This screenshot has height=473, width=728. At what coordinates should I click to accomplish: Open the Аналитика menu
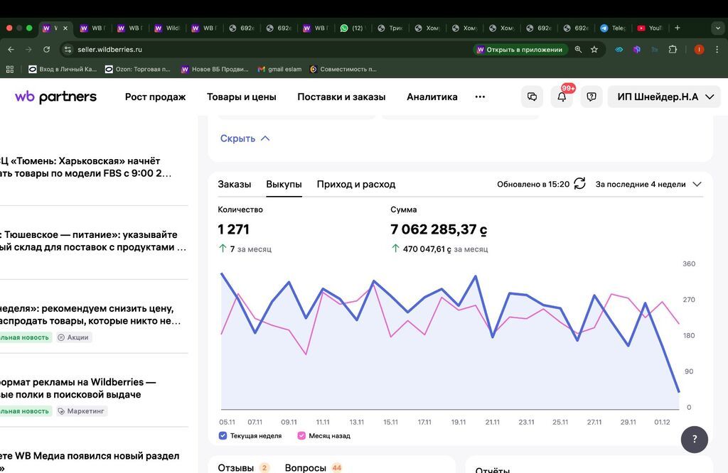pos(432,97)
